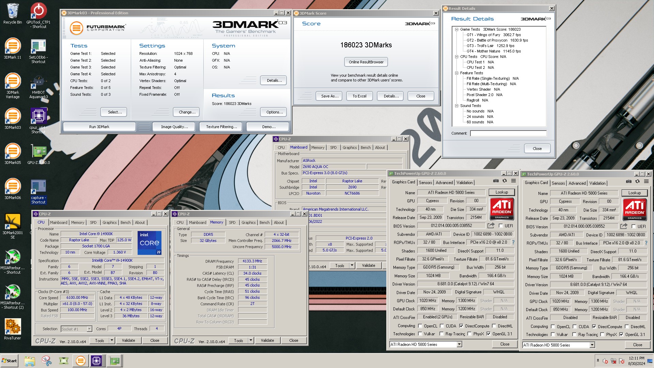Open the 3DMark Vantage desktop icon
The height and width of the screenshot is (368, 654).
point(13,86)
